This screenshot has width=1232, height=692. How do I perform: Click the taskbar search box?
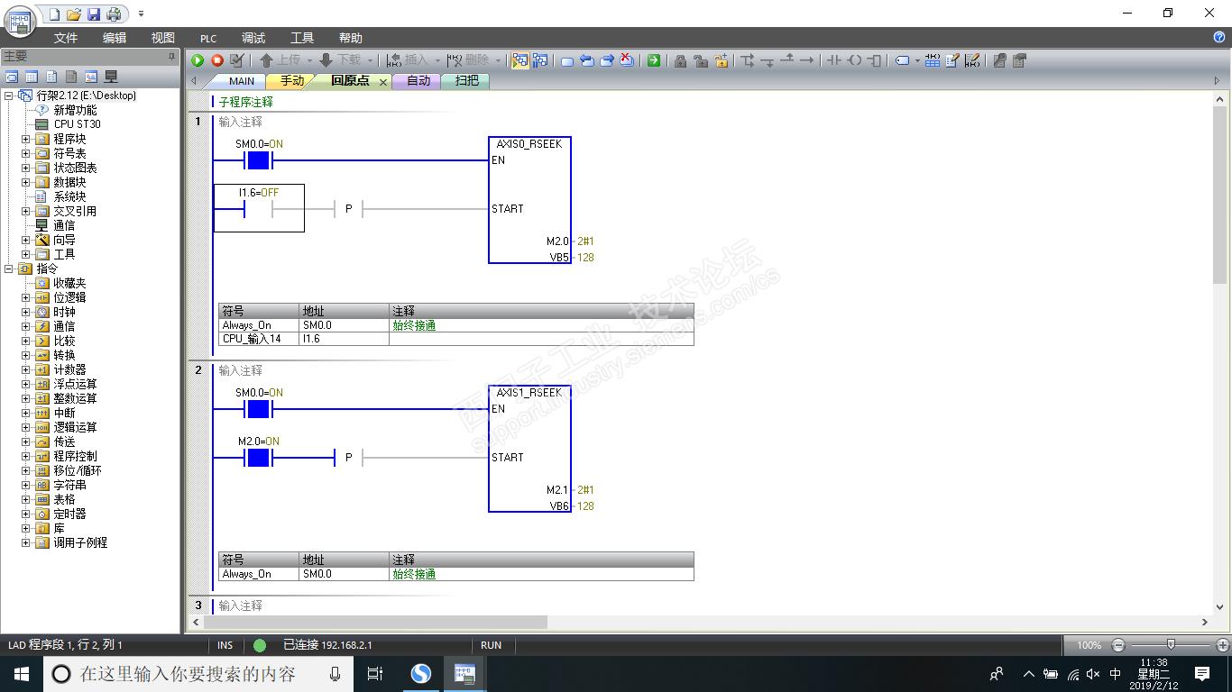(x=200, y=674)
